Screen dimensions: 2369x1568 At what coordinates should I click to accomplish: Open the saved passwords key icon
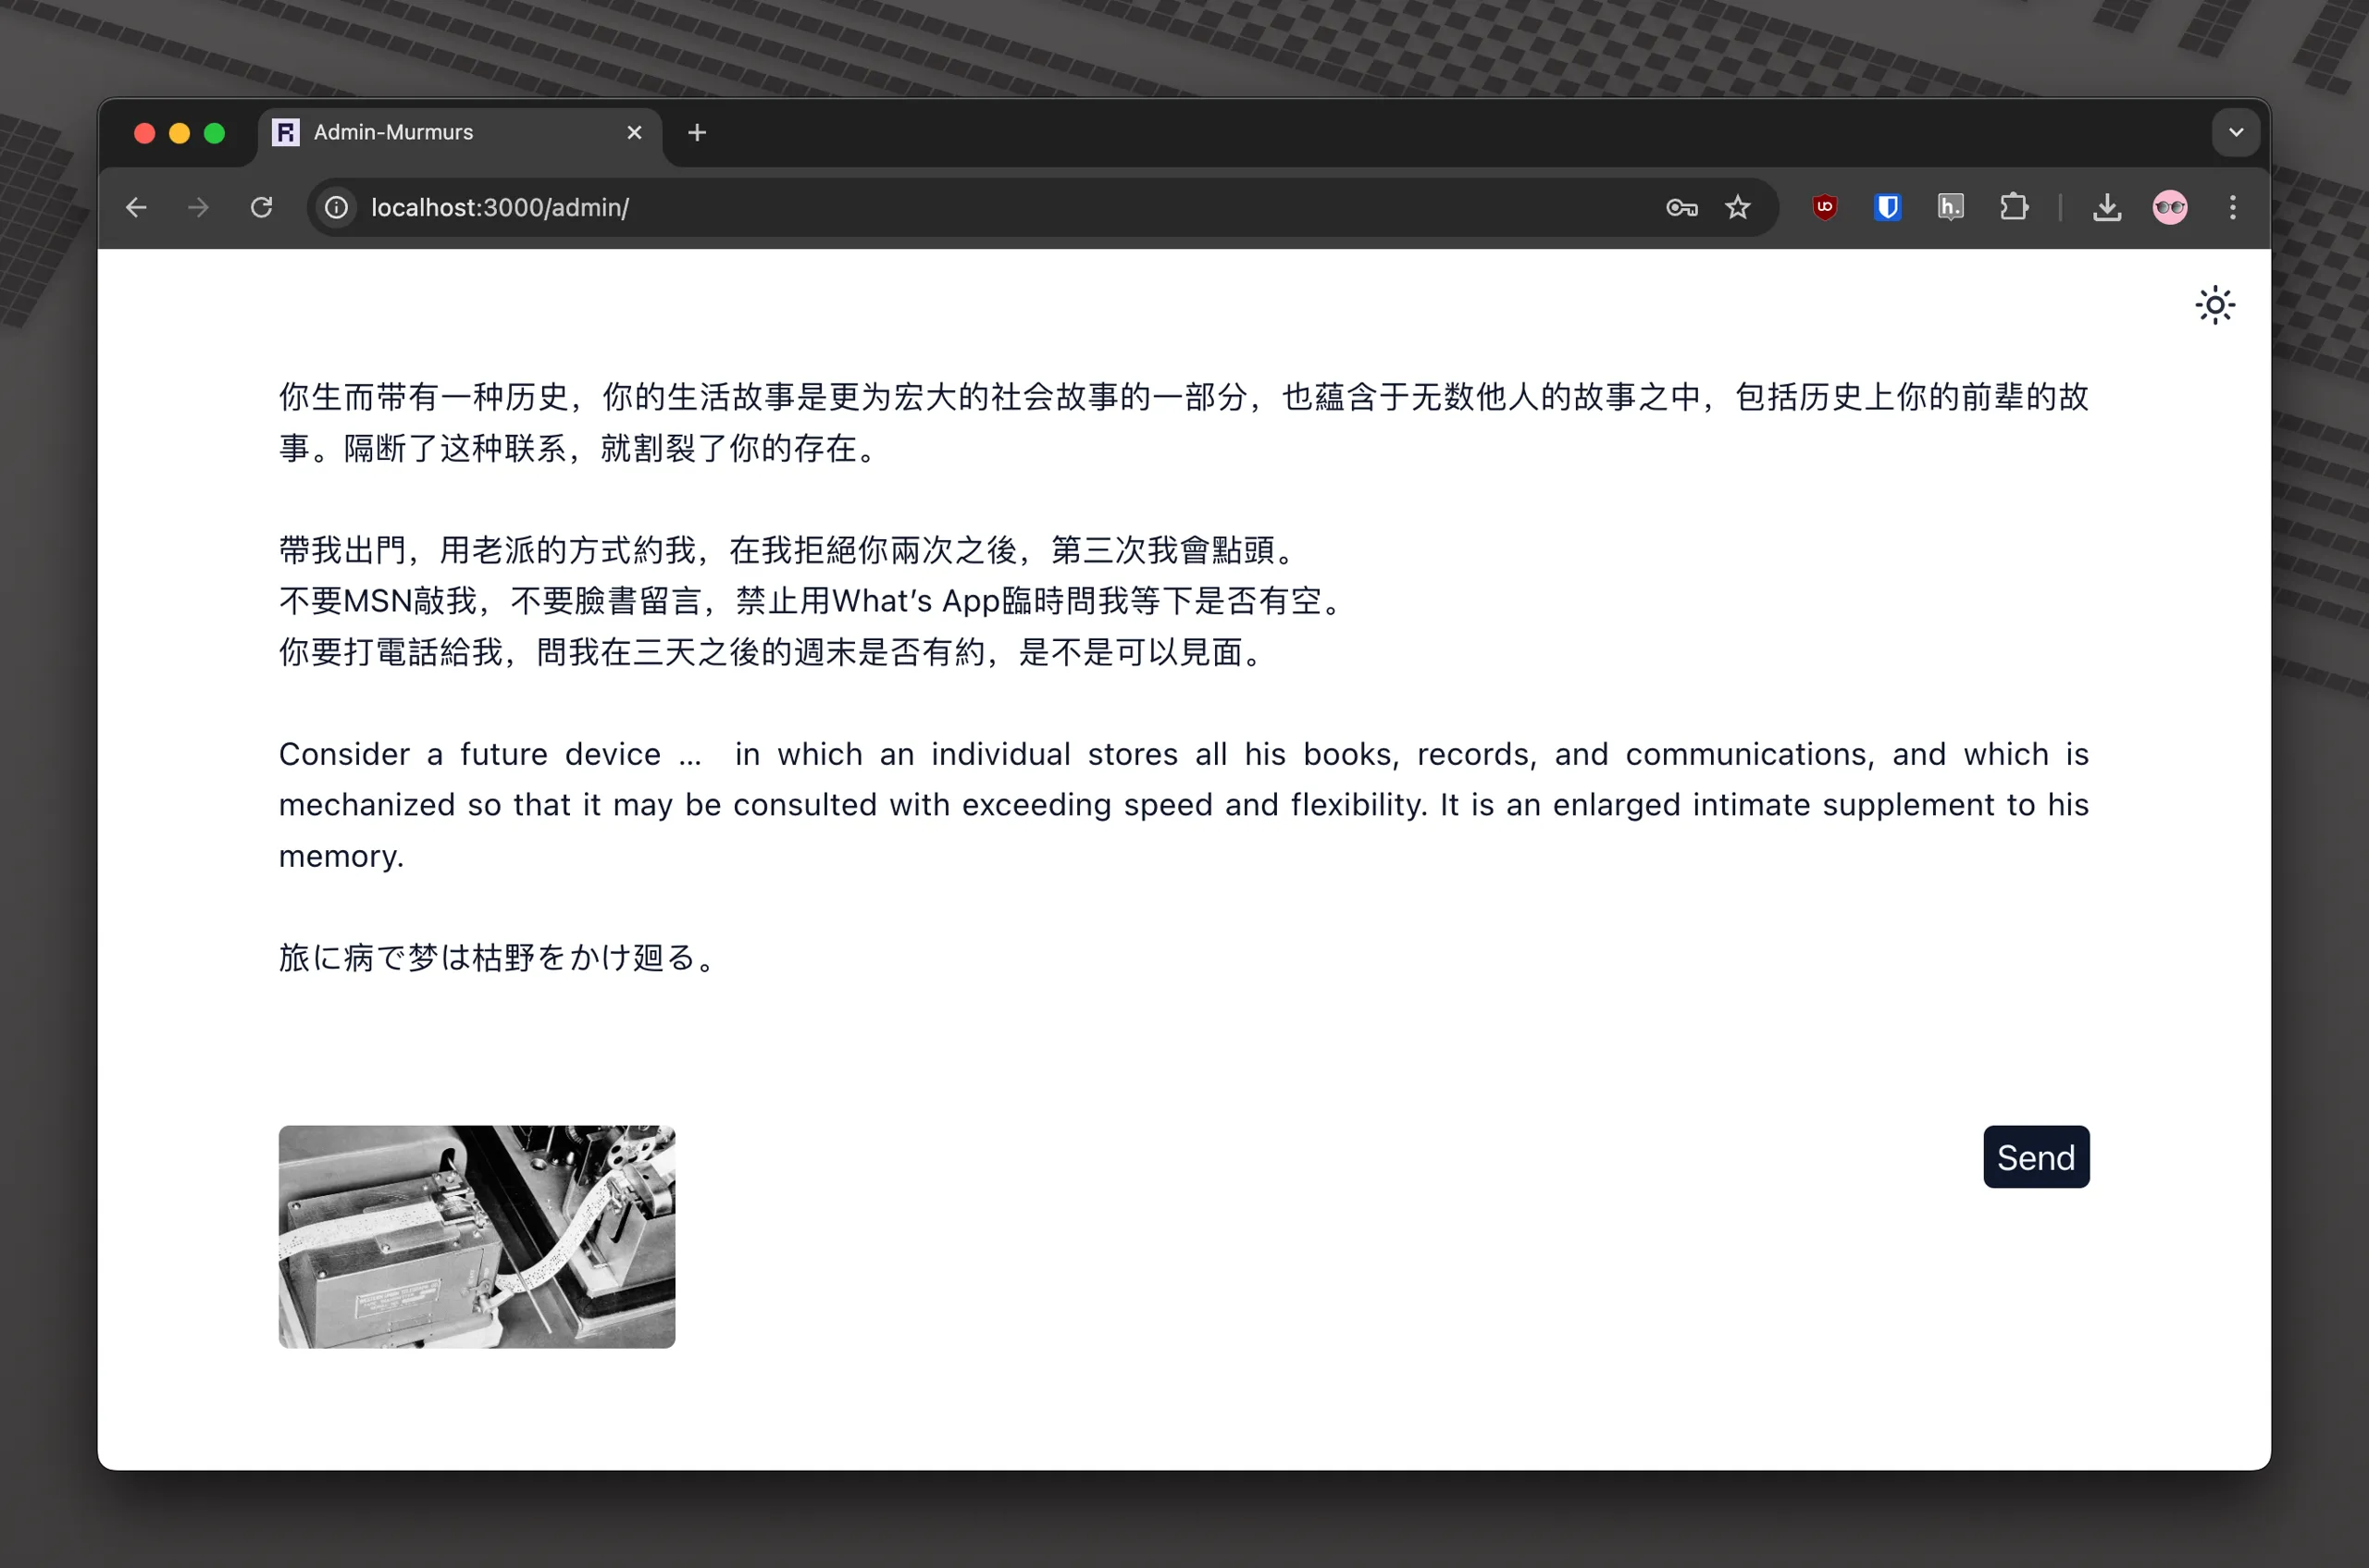[x=1681, y=207]
